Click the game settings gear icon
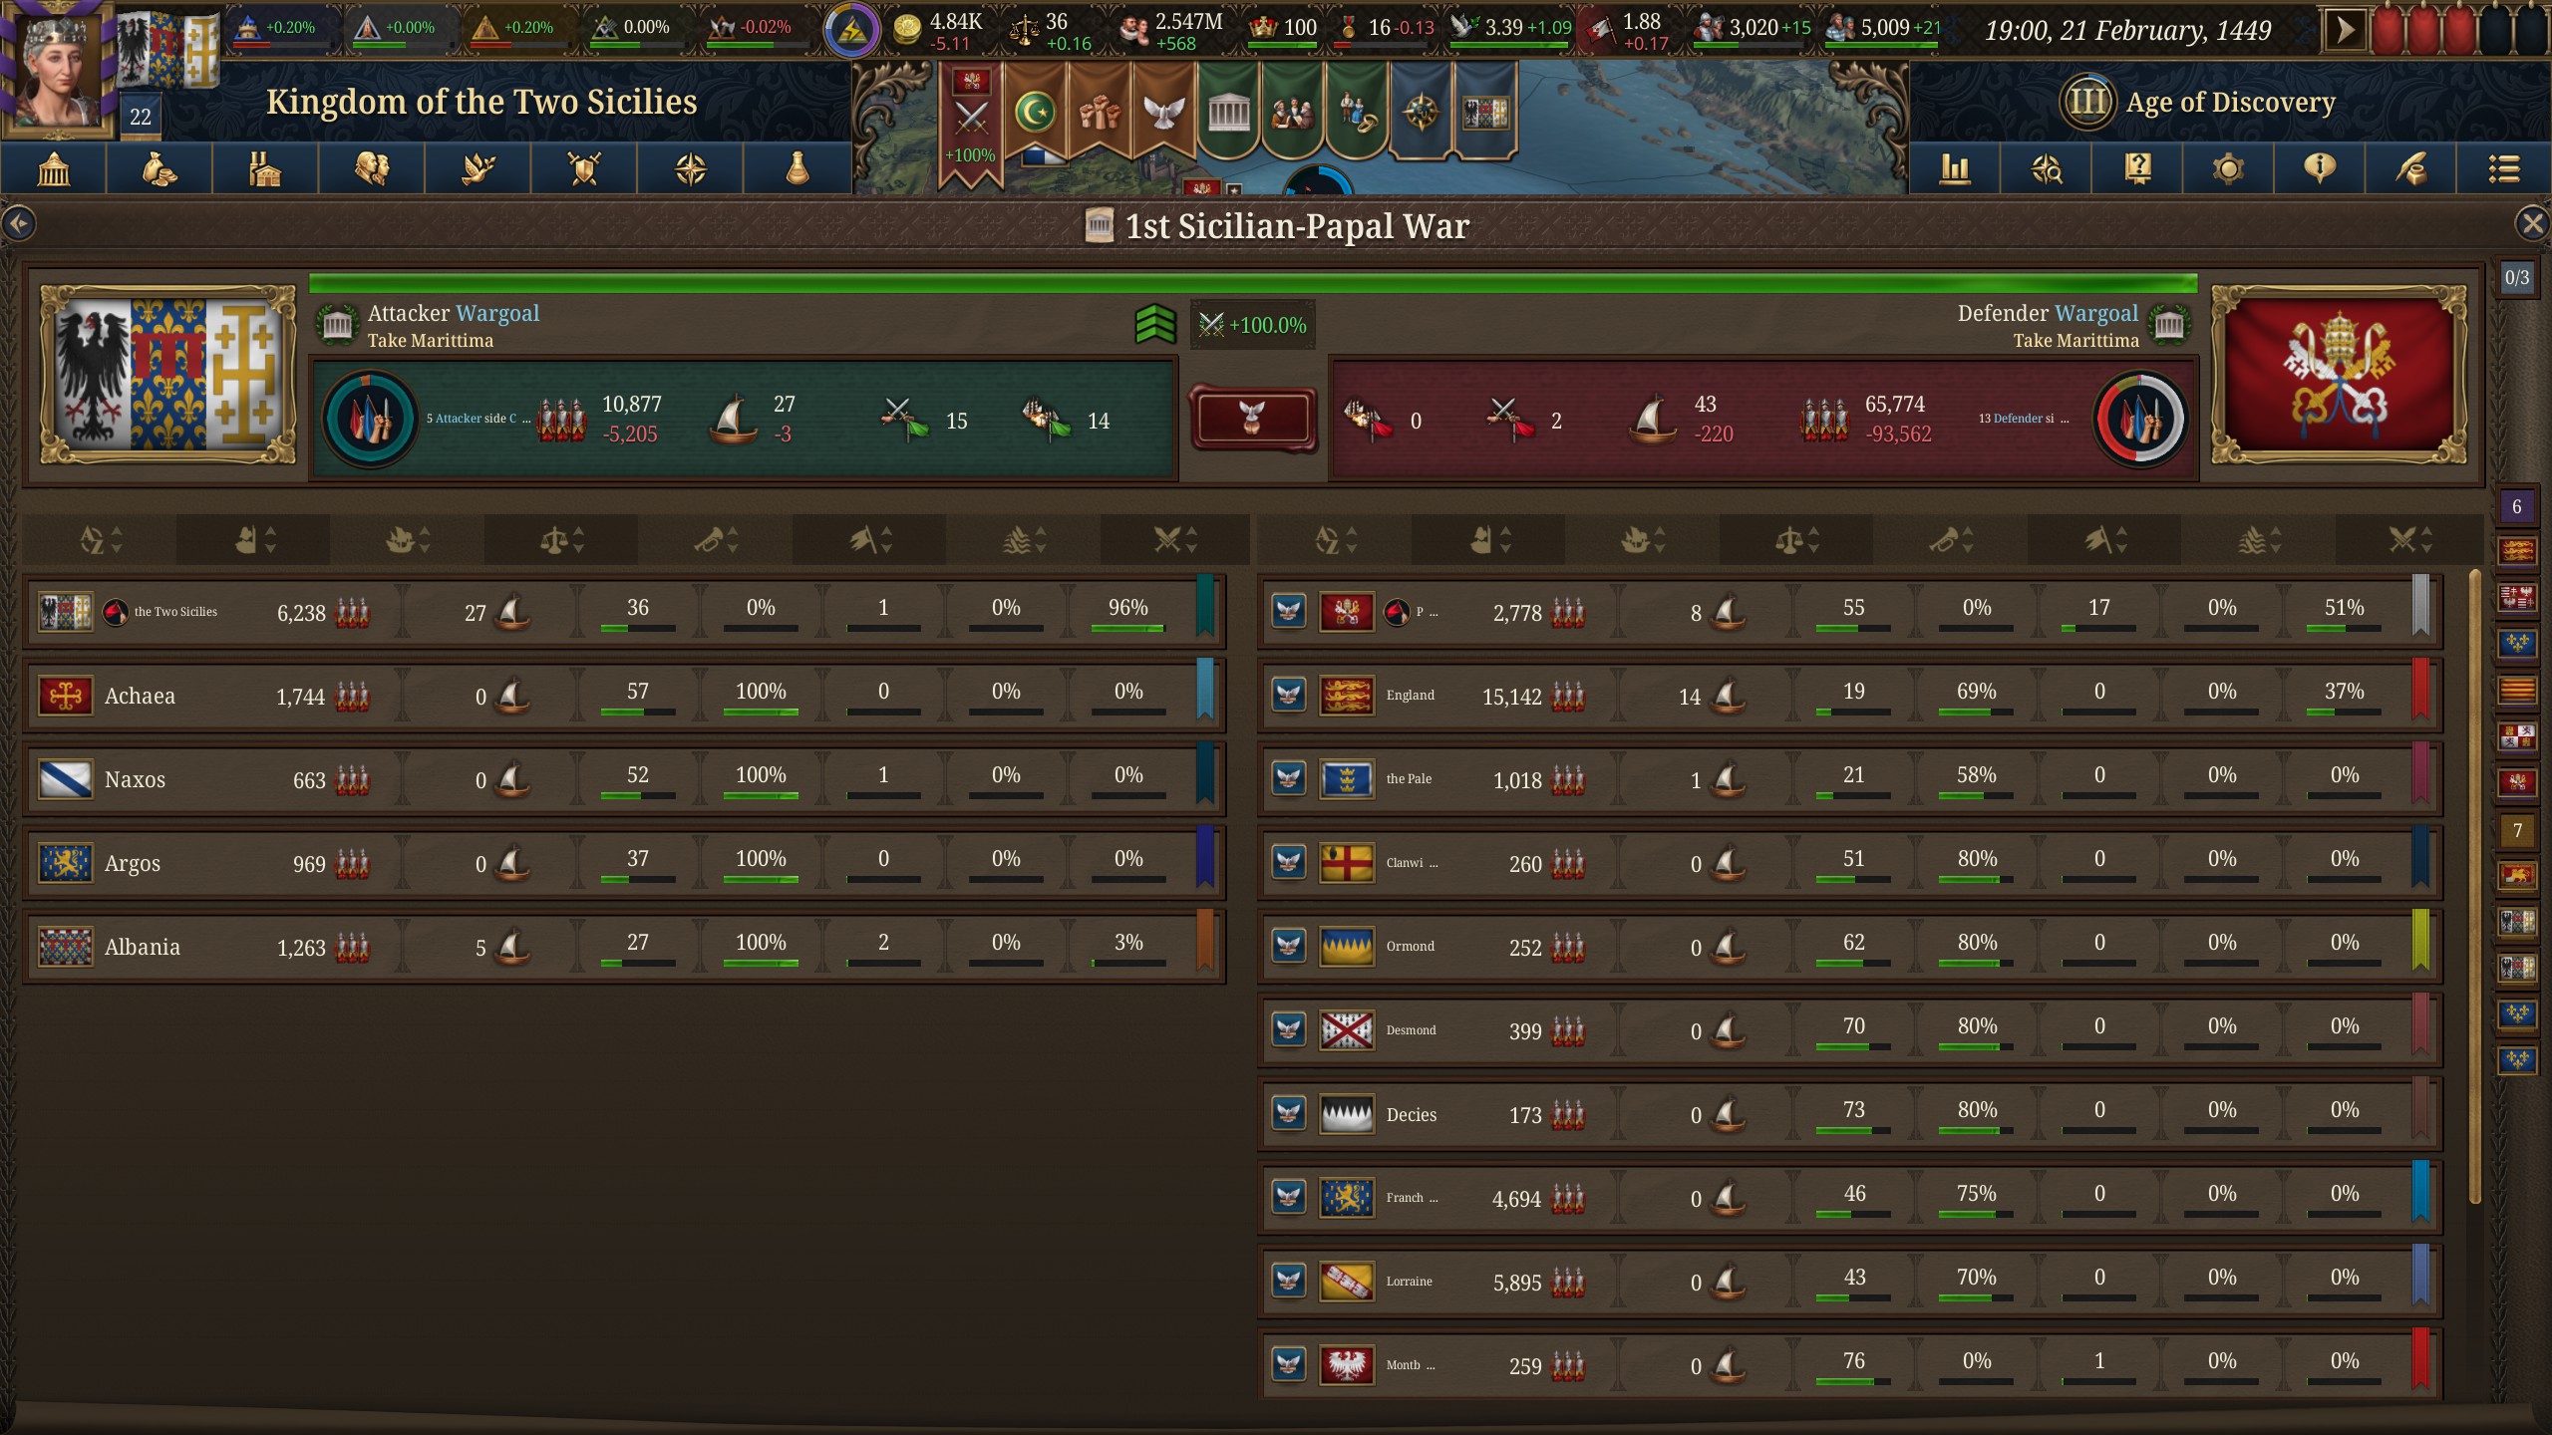Viewport: 2552px width, 1435px height. 2228,168
